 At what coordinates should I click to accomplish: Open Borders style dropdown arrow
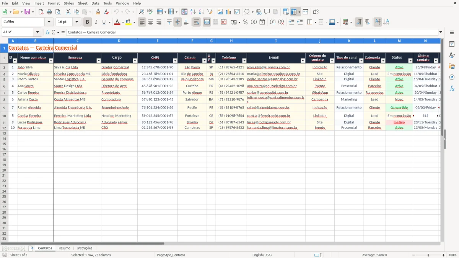[315, 22]
